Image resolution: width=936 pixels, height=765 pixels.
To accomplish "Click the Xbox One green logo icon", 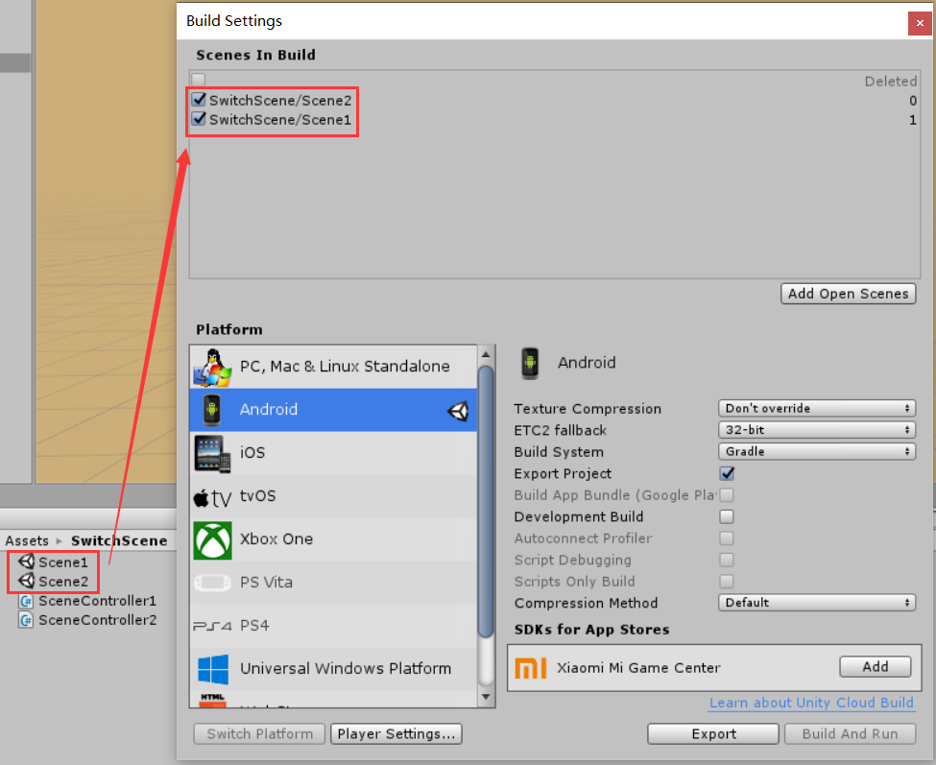I will click(x=212, y=540).
